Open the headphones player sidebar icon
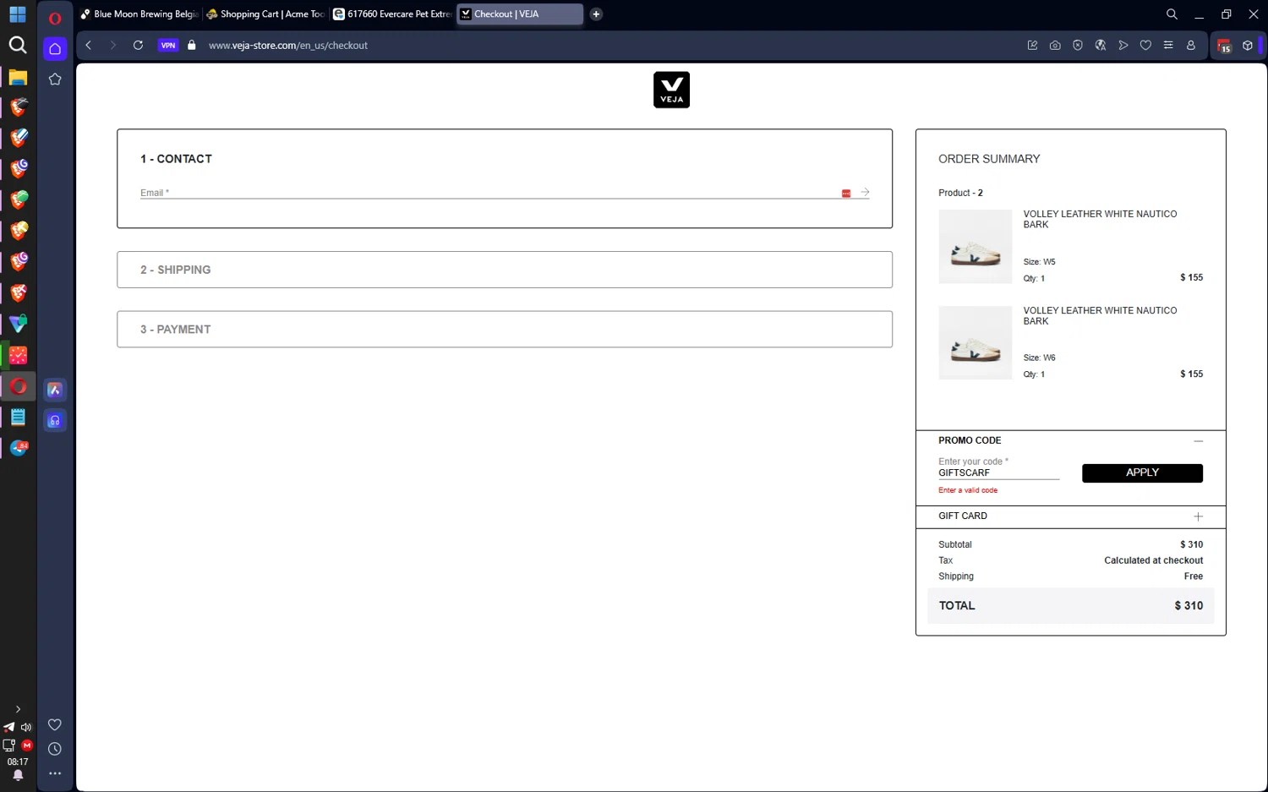 (x=55, y=421)
